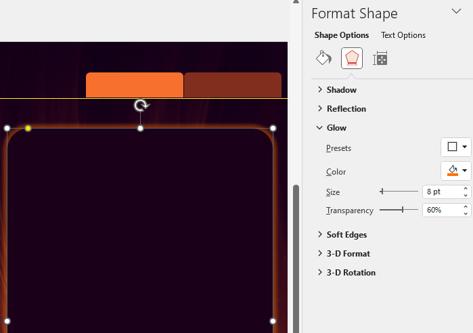
Task: Open the Size & Properties icon
Action: click(x=380, y=58)
